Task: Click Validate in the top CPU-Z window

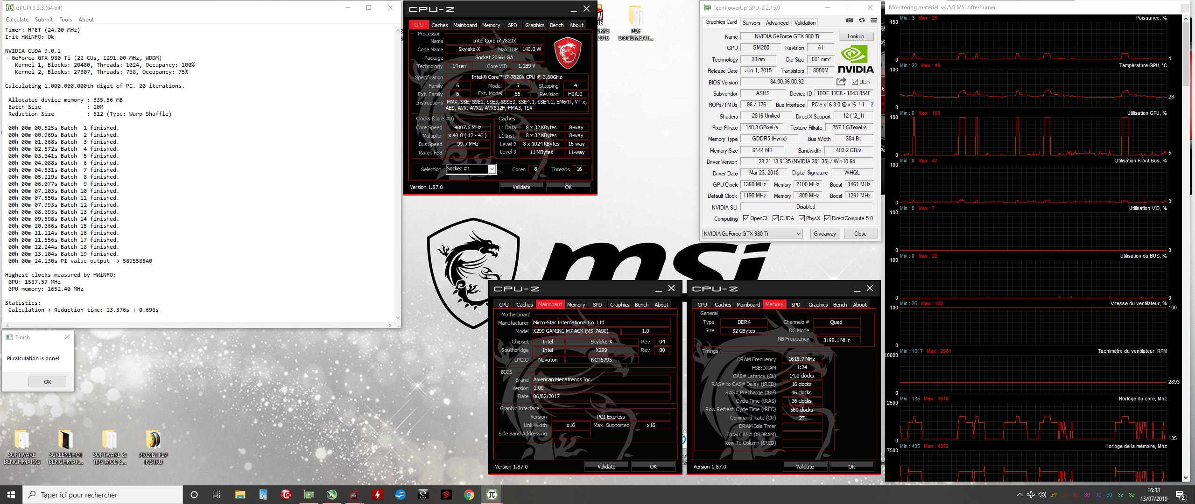Action: click(x=521, y=187)
